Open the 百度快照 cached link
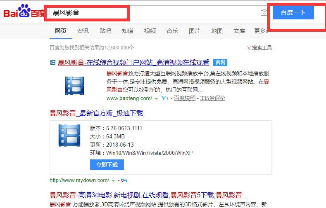This screenshot has width=326, height=208. point(185,98)
